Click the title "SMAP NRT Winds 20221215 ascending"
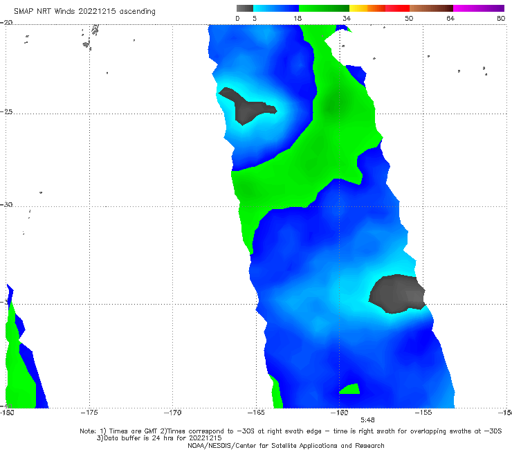The height and width of the screenshot is (450, 512). click(84, 11)
